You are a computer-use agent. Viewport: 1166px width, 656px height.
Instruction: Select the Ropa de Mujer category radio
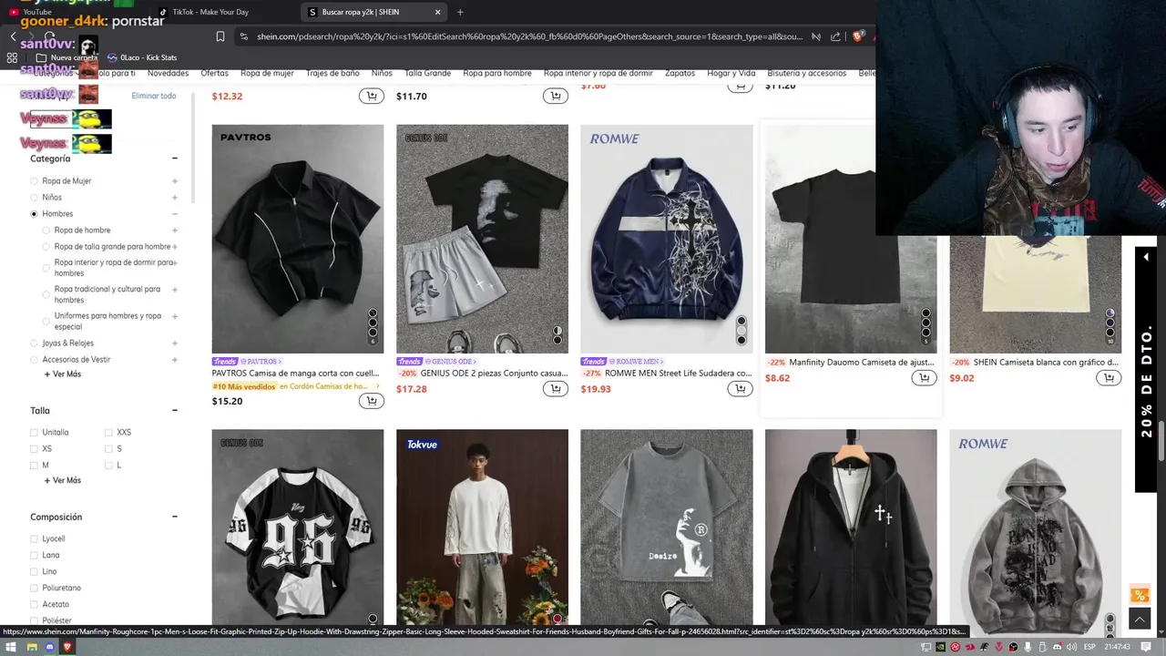click(34, 181)
